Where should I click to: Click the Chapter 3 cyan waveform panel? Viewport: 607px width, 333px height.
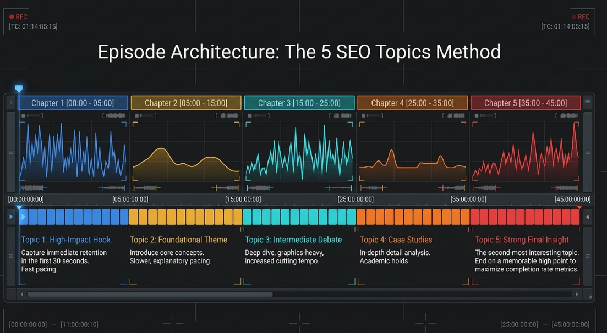click(x=299, y=152)
